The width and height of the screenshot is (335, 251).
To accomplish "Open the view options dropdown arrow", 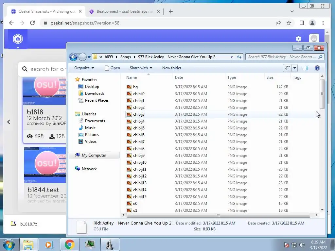I will pyautogui.click(x=295, y=68).
